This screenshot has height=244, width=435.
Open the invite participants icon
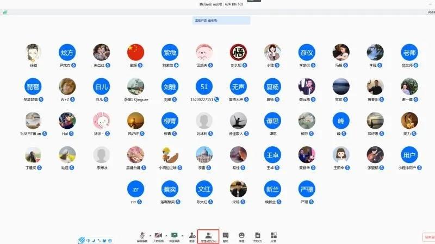192,236
